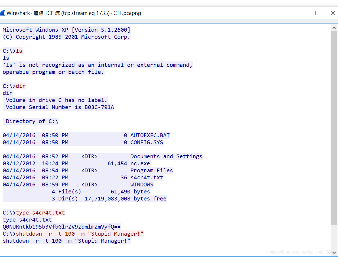Click the '4 File(s) 61,490 bytes' summary
The image size is (338, 257).
(x=101, y=192)
